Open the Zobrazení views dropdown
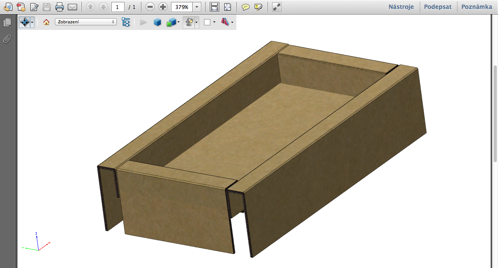498x268 pixels. click(86, 22)
